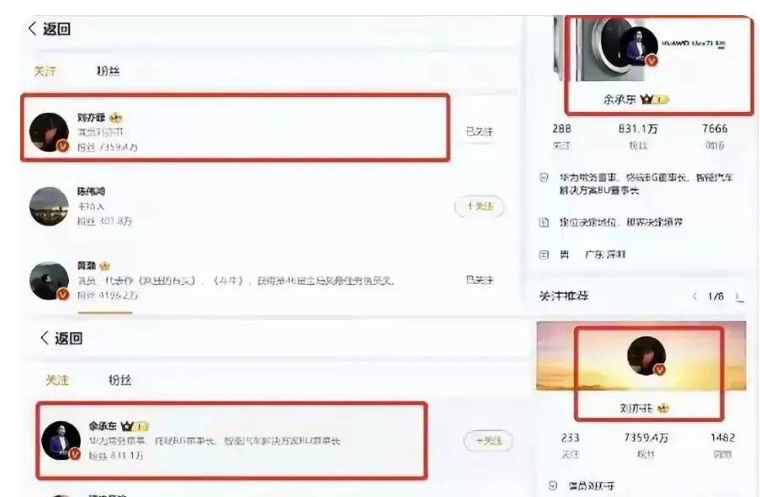Follow 余承东 with the +关注 button

488,441
